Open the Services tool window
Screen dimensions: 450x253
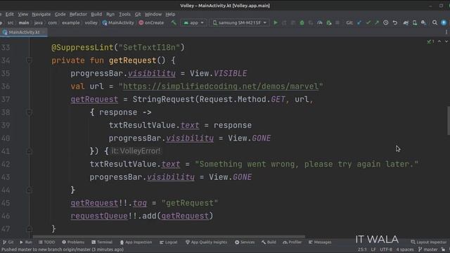click(x=245, y=242)
